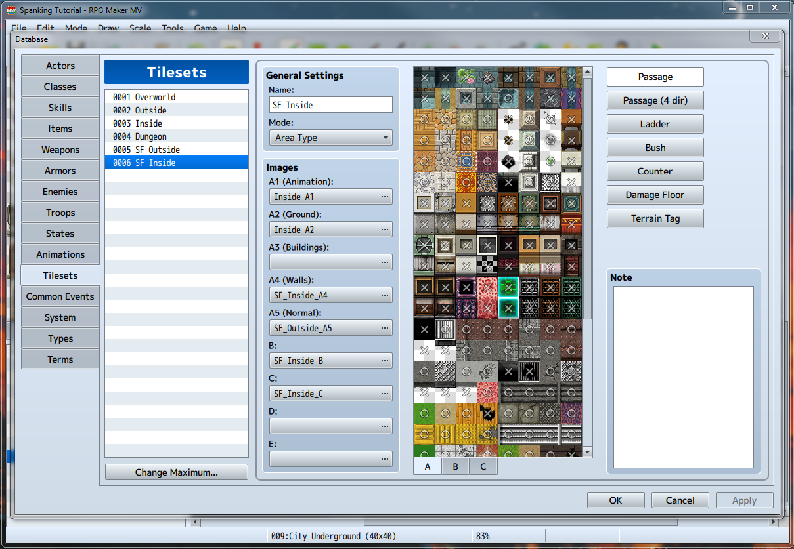Confirm changes with OK button
The image size is (794, 549).
coord(615,500)
